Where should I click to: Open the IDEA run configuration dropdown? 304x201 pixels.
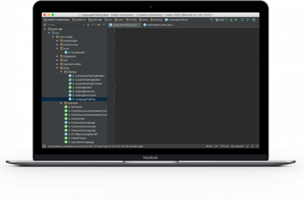click(221, 20)
